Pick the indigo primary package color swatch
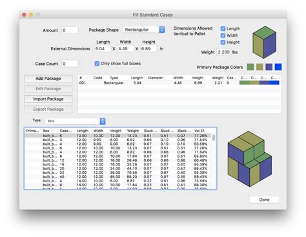This screenshot has height=237, width=306. pos(269,67)
